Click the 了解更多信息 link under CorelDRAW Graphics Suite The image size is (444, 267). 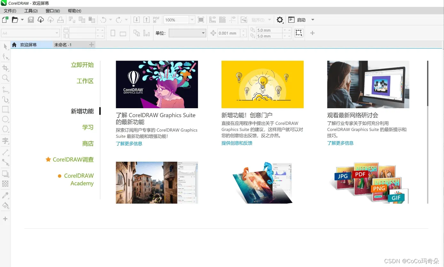(129, 144)
